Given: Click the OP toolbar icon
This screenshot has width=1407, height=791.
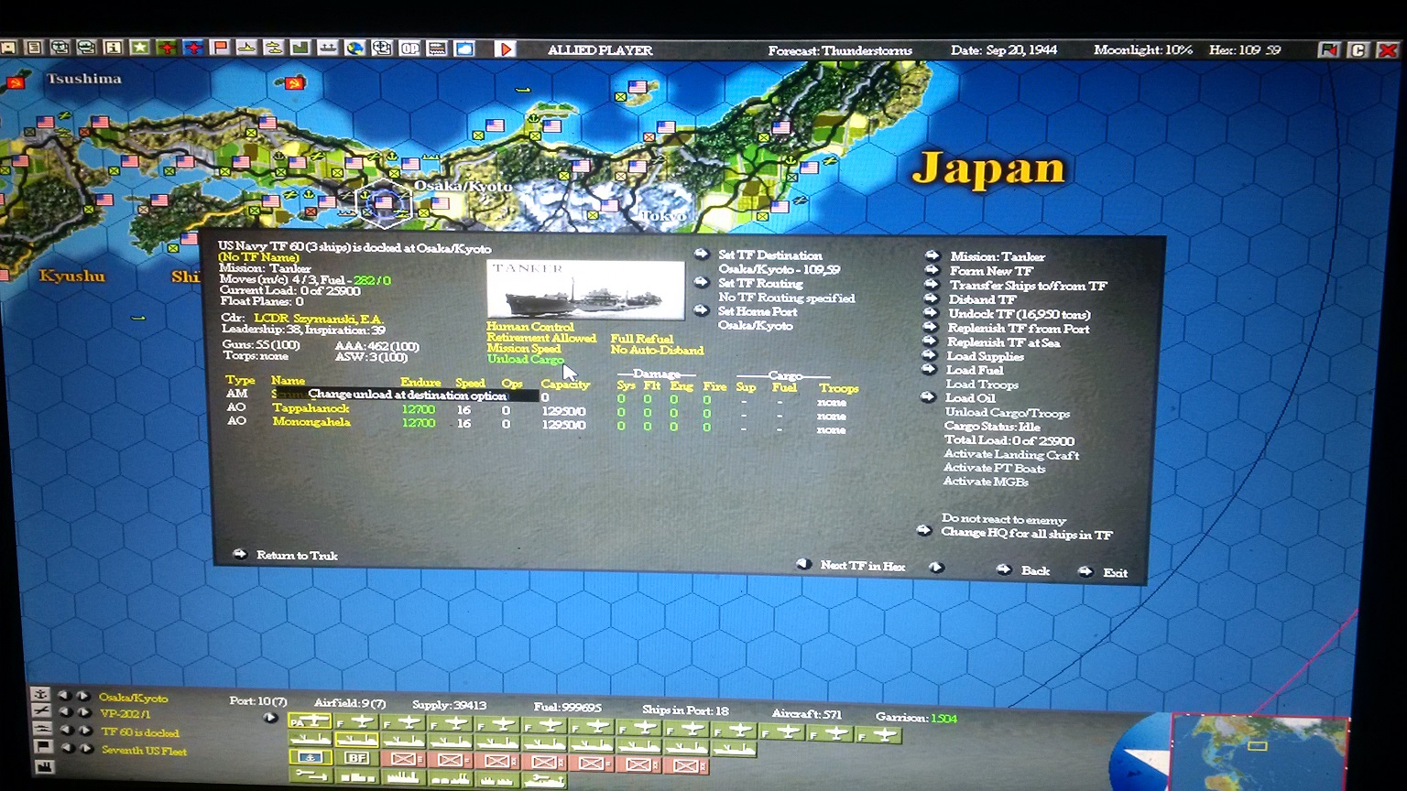Looking at the screenshot, I should 409,49.
